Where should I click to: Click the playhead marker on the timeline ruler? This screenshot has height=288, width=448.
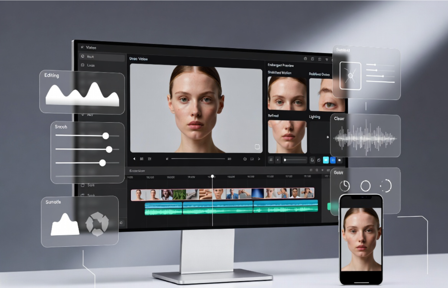click(212, 176)
